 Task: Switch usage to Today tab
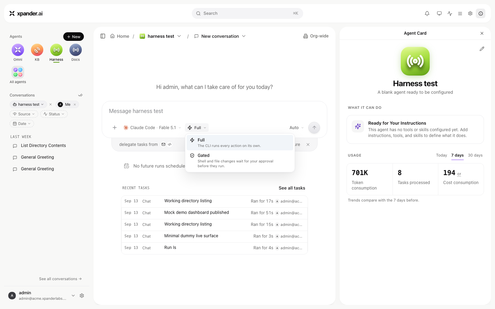click(x=441, y=155)
